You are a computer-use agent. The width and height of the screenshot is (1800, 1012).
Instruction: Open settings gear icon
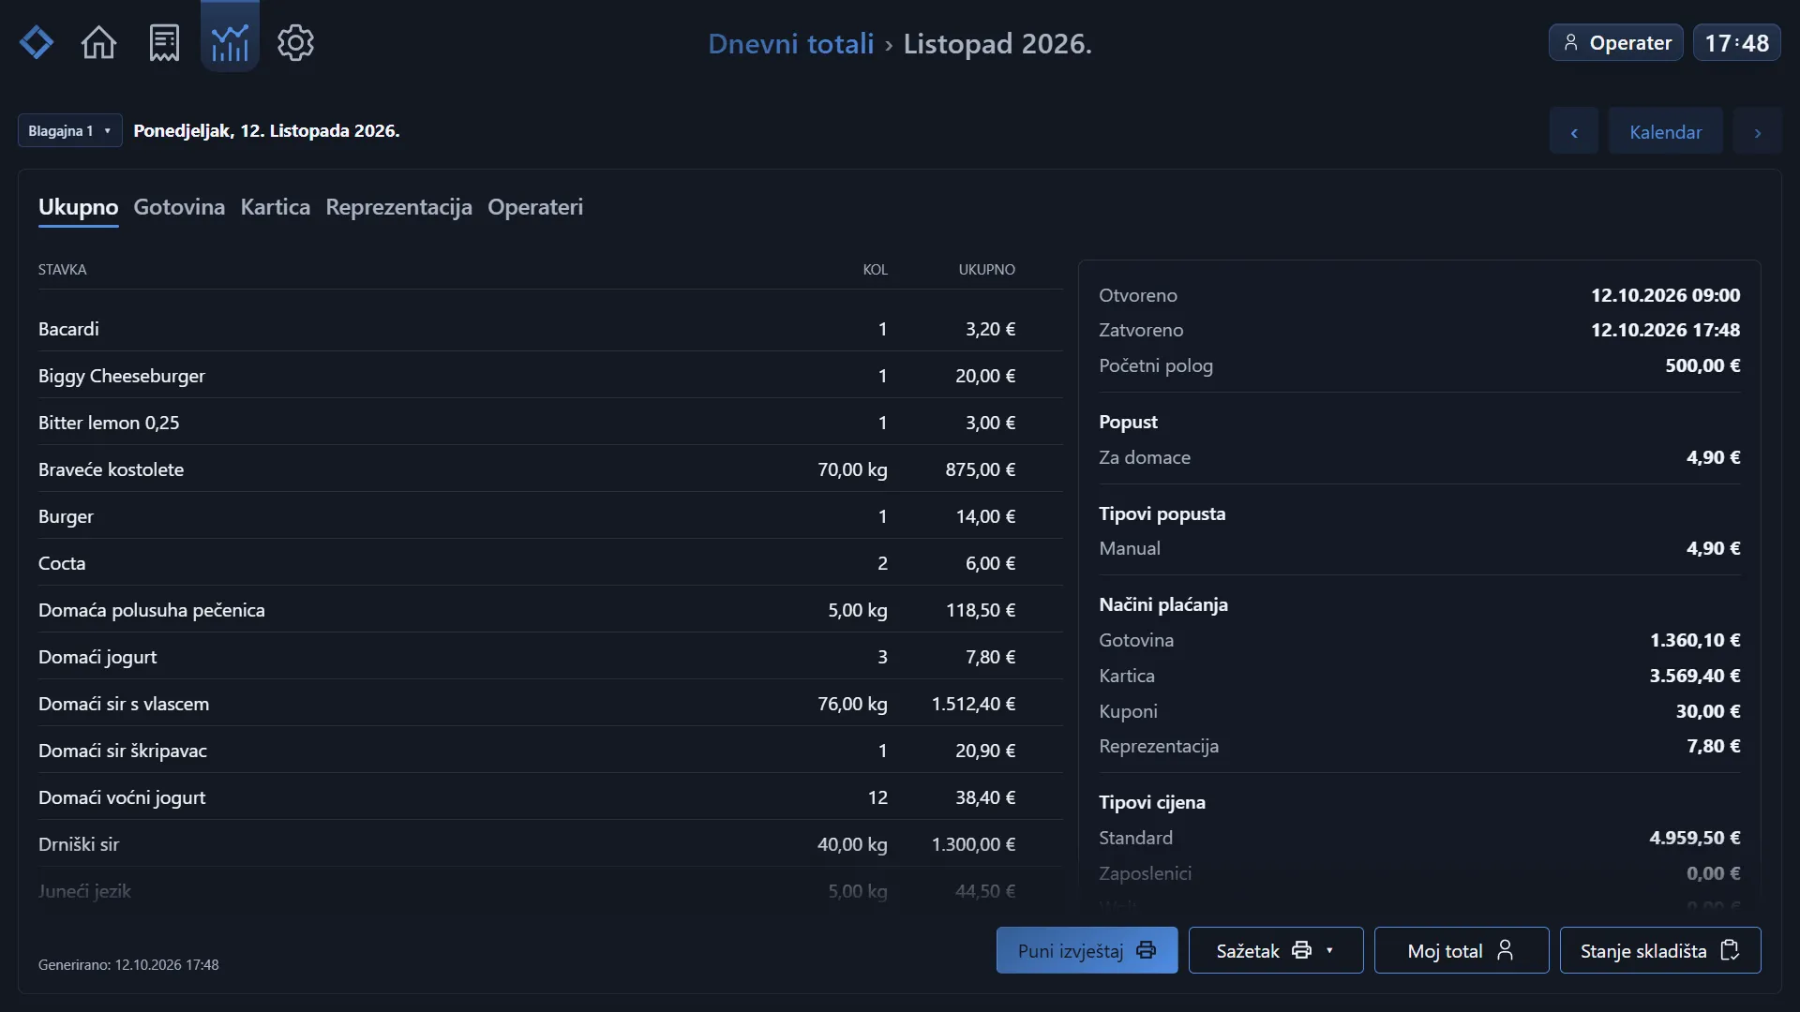click(295, 42)
